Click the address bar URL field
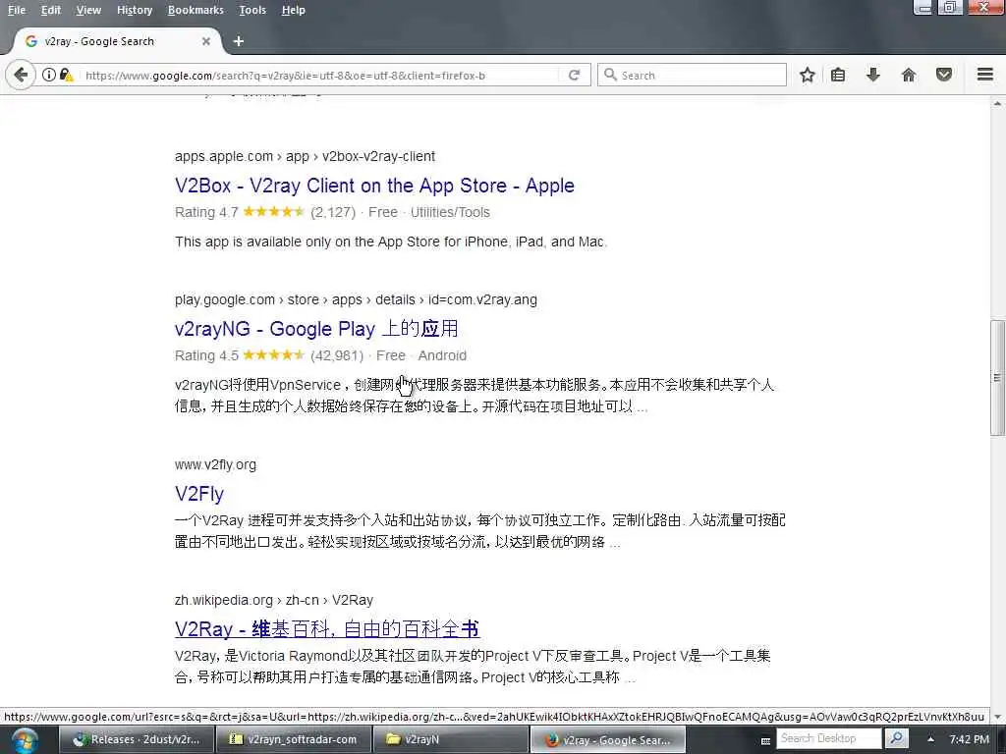Screen dimensions: 1006x754 (321, 75)
